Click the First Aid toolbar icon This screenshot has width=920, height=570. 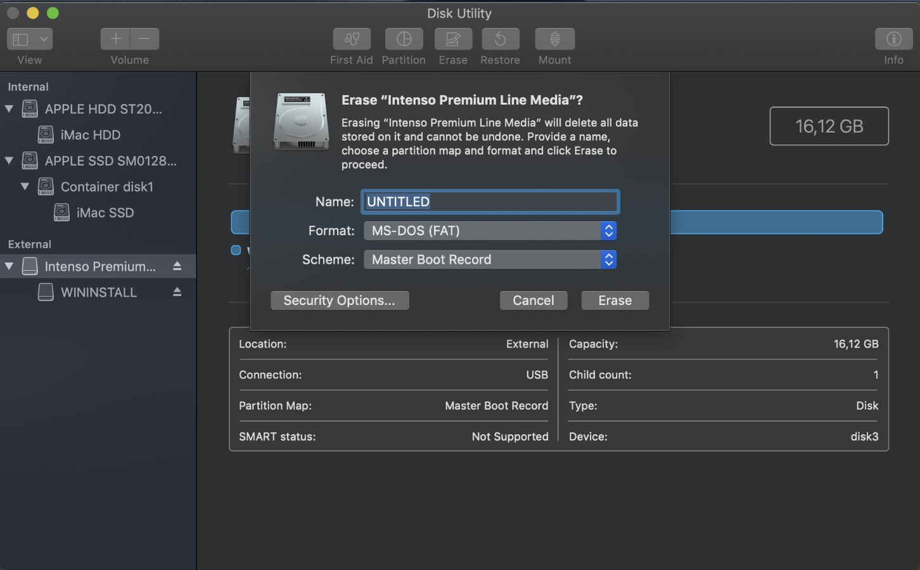tap(352, 39)
